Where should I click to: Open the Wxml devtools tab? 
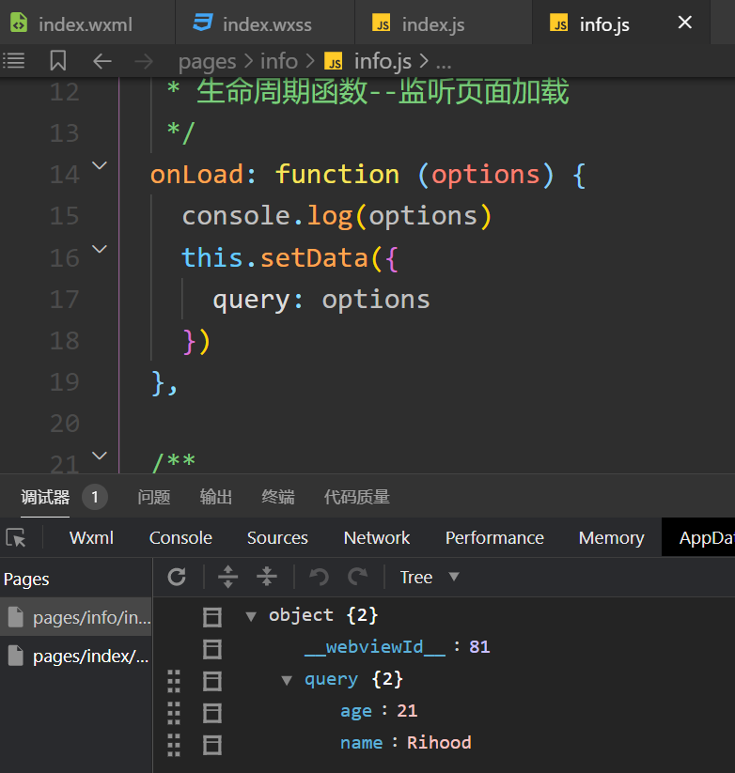point(91,538)
